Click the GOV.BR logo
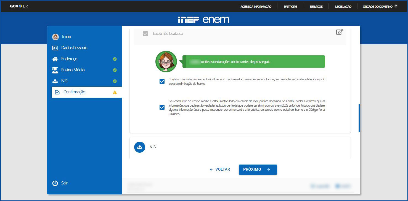This screenshot has width=408, height=201. 19,6
